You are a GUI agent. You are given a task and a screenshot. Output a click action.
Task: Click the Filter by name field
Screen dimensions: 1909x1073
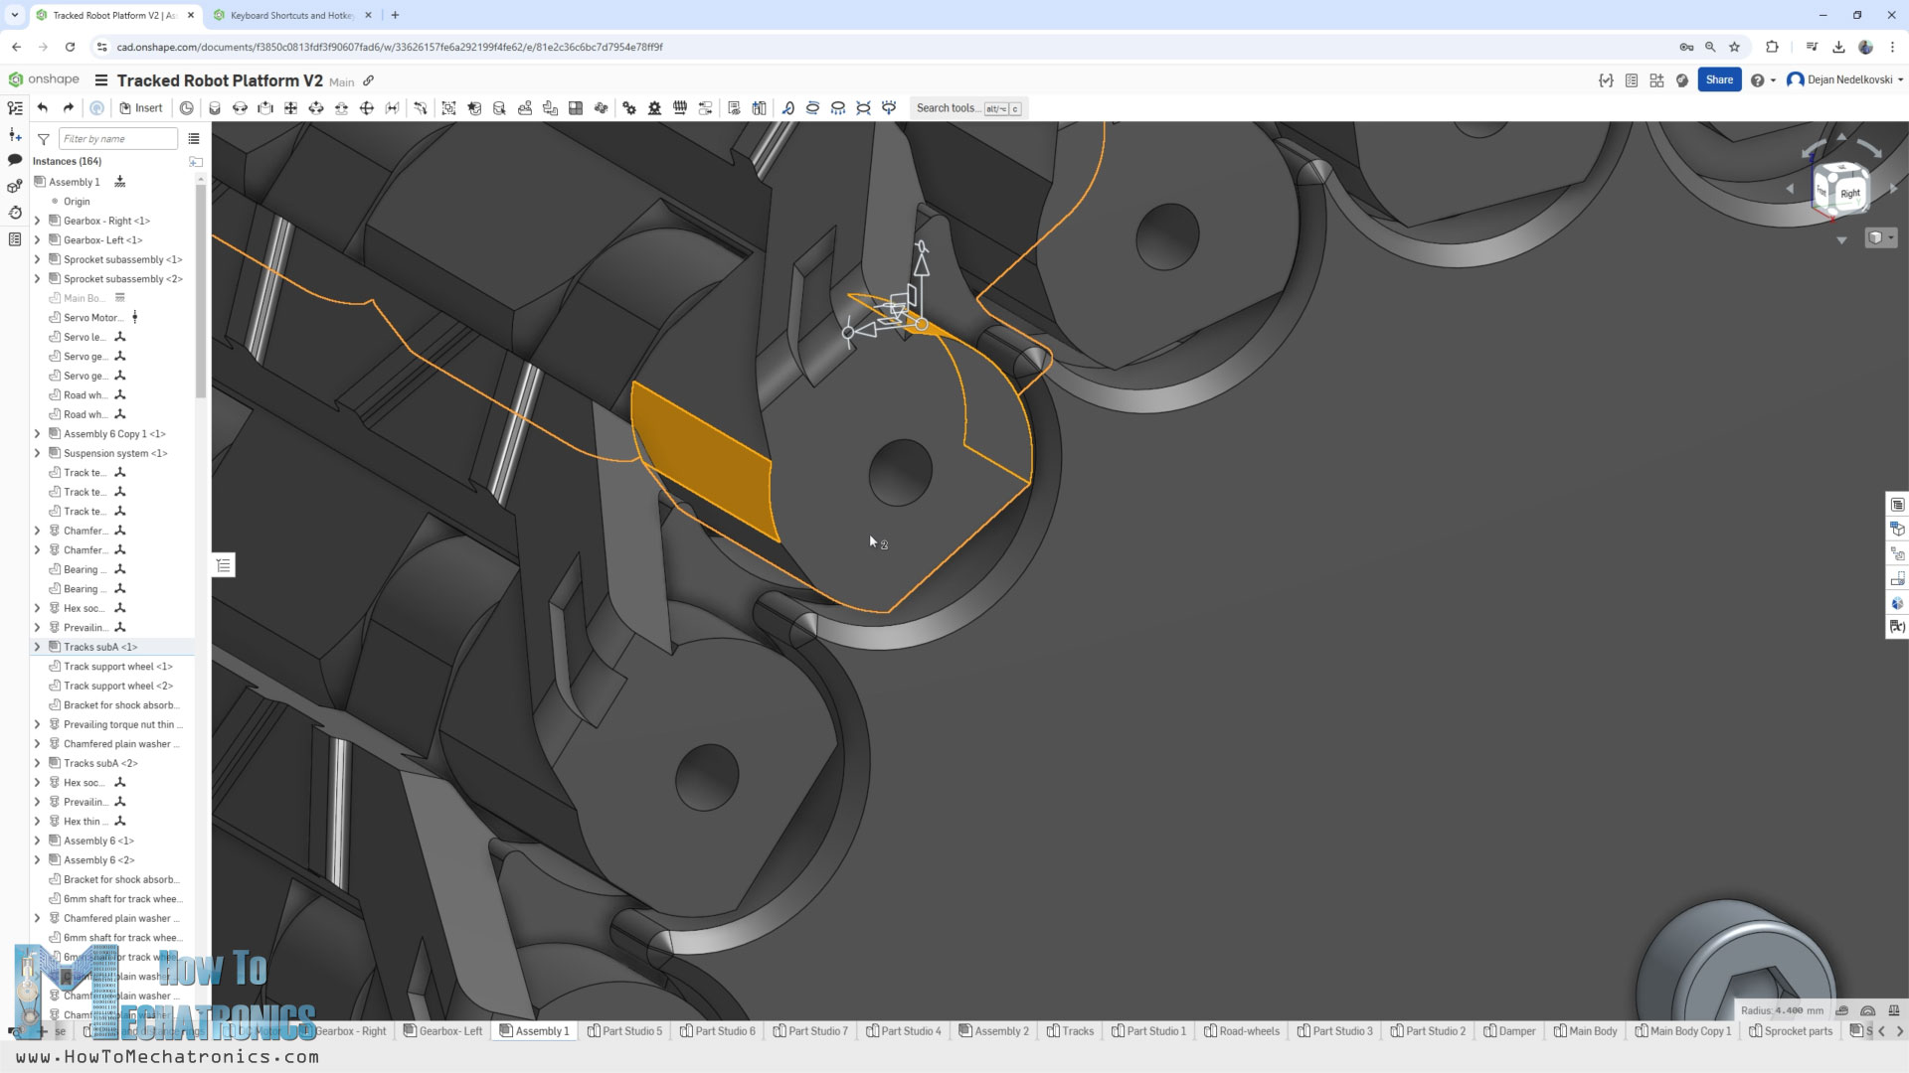(x=117, y=139)
